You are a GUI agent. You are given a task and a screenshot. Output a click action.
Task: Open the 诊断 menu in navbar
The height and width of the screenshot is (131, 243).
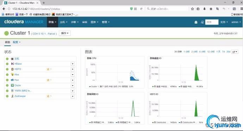click(x=75, y=22)
